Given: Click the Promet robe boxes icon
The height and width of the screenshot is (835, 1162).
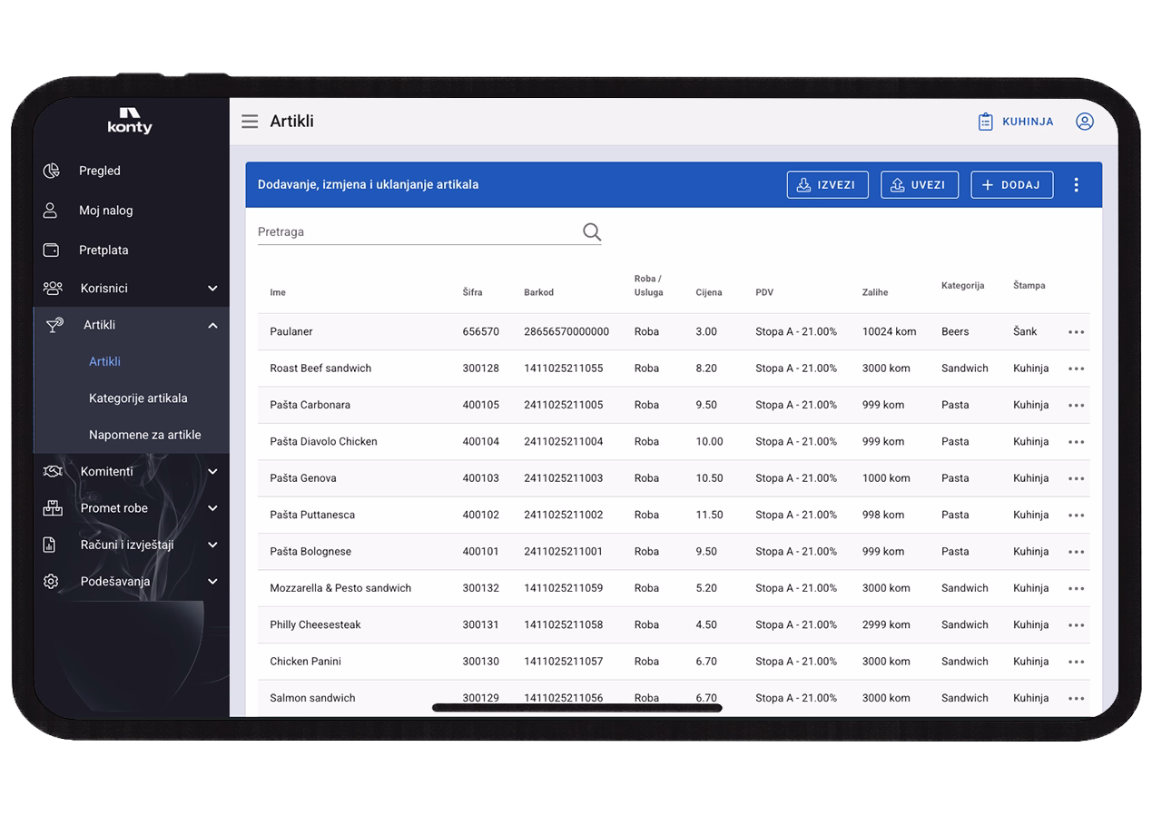Looking at the screenshot, I should pyautogui.click(x=53, y=508).
